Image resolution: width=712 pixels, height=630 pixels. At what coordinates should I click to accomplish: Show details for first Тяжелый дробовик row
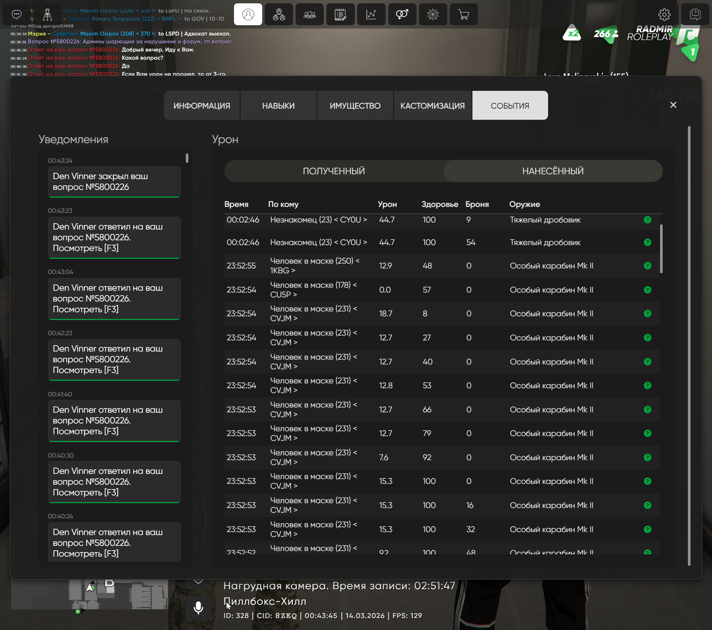tap(647, 220)
